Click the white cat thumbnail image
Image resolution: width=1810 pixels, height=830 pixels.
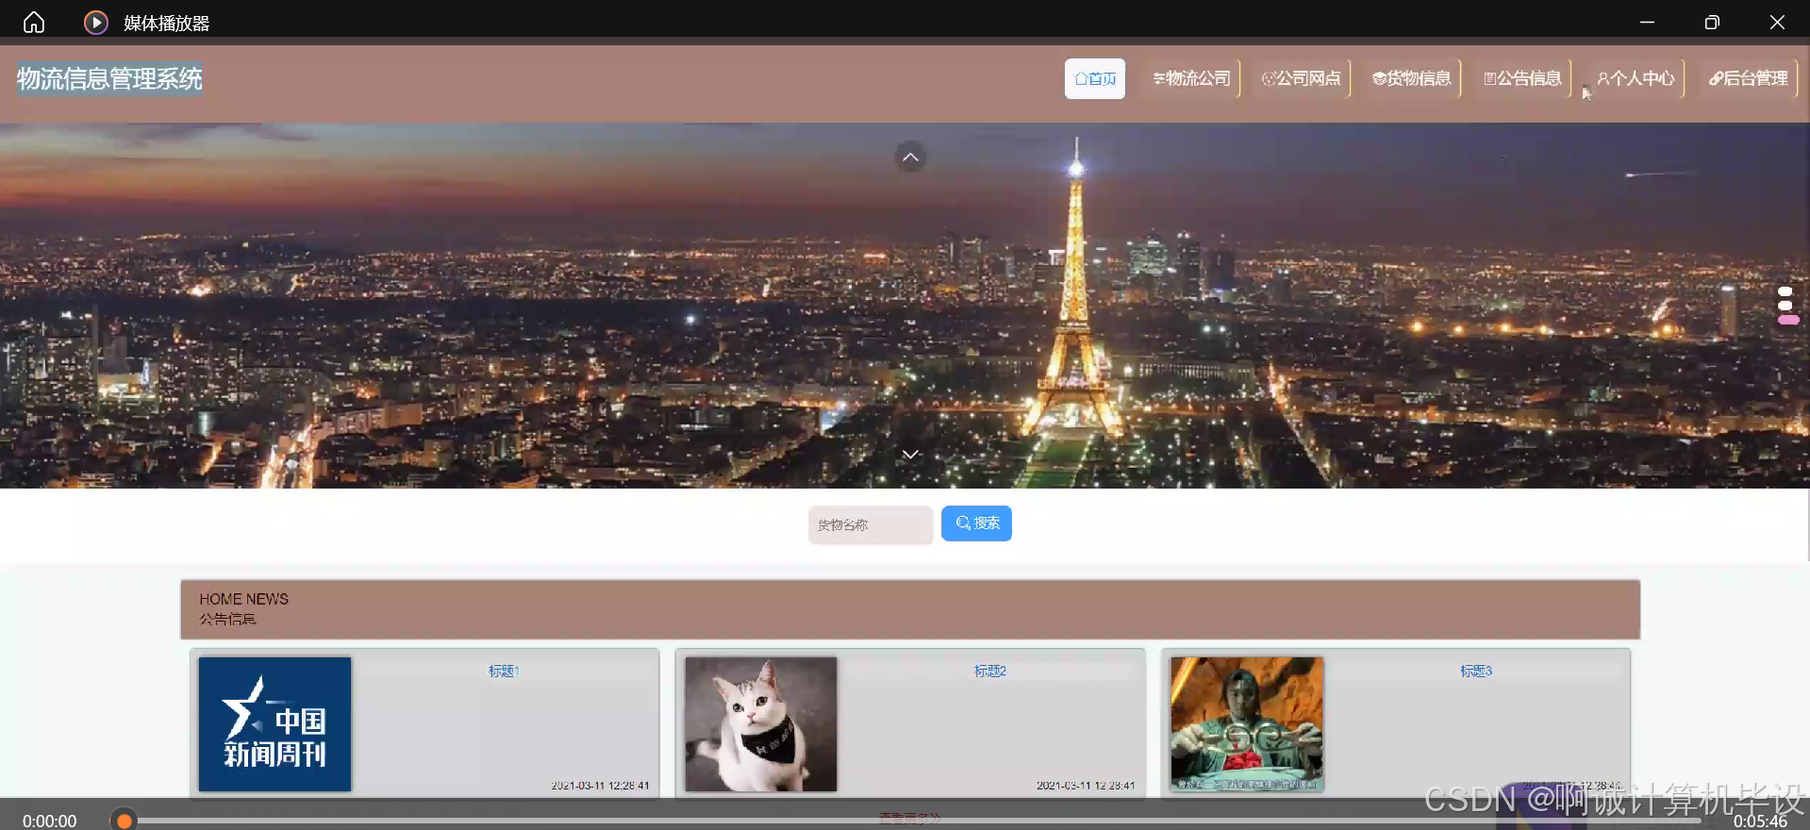[761, 723]
